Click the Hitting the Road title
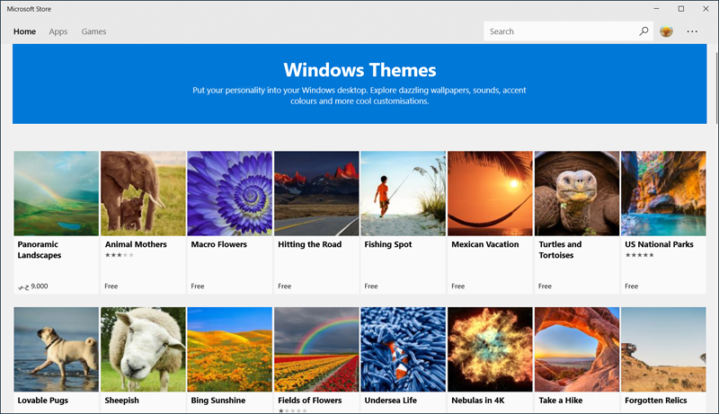Screen dimensions: 719x414 tap(309, 244)
